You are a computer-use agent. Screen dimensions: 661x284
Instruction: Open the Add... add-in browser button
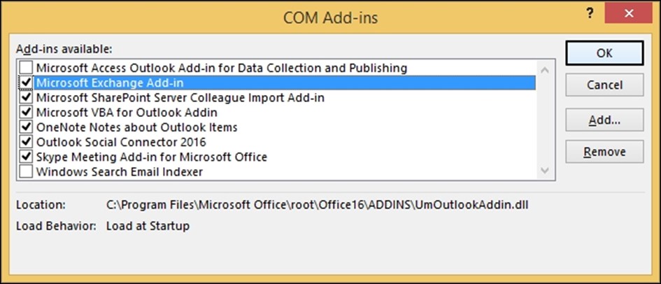(604, 120)
